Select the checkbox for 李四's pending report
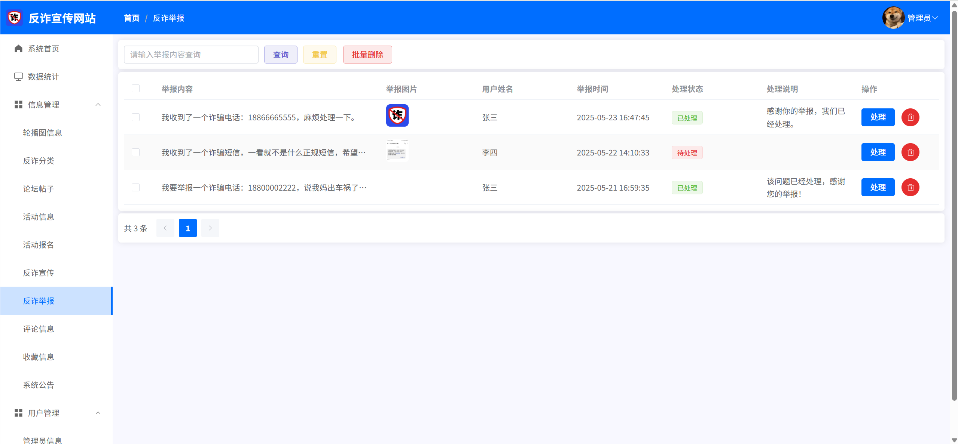The width and height of the screenshot is (958, 444). point(135,152)
